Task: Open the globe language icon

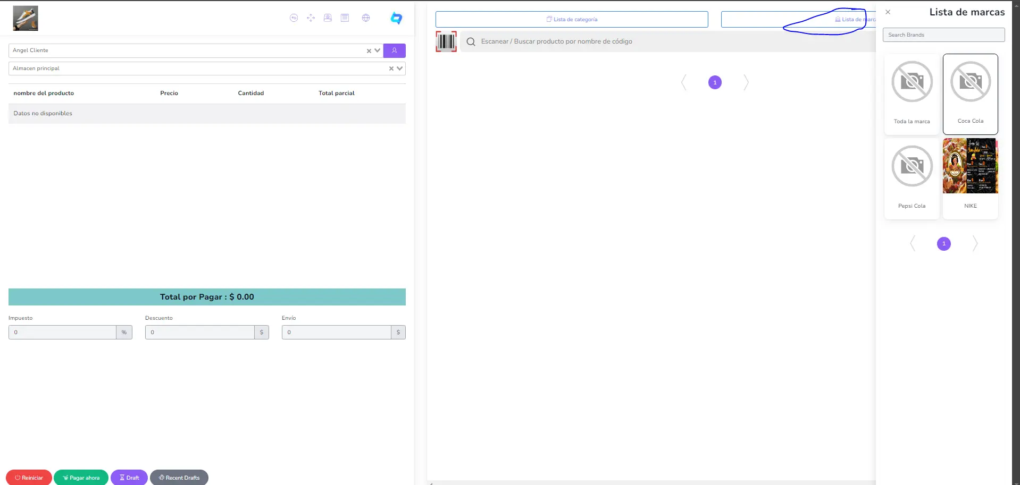Action: pyautogui.click(x=366, y=18)
